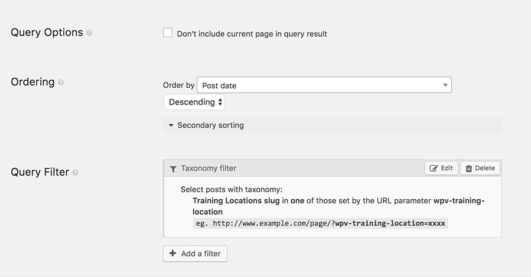Click the help icon beside Query Options
This screenshot has height=277, width=531.
pyautogui.click(x=89, y=33)
